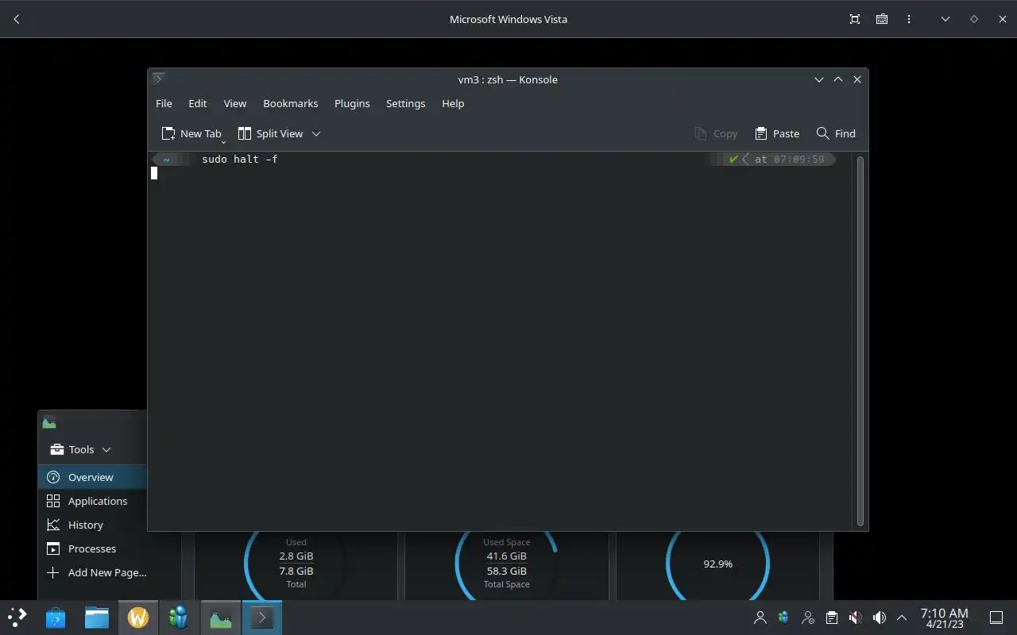Open the three-dot menu in top bar
The height and width of the screenshot is (635, 1017).
pos(909,19)
